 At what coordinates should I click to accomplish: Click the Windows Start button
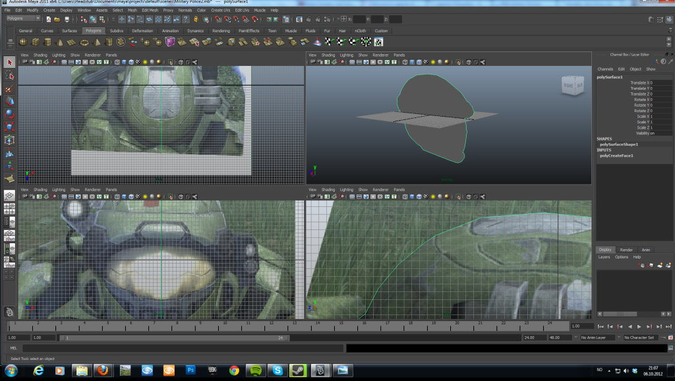(11, 370)
